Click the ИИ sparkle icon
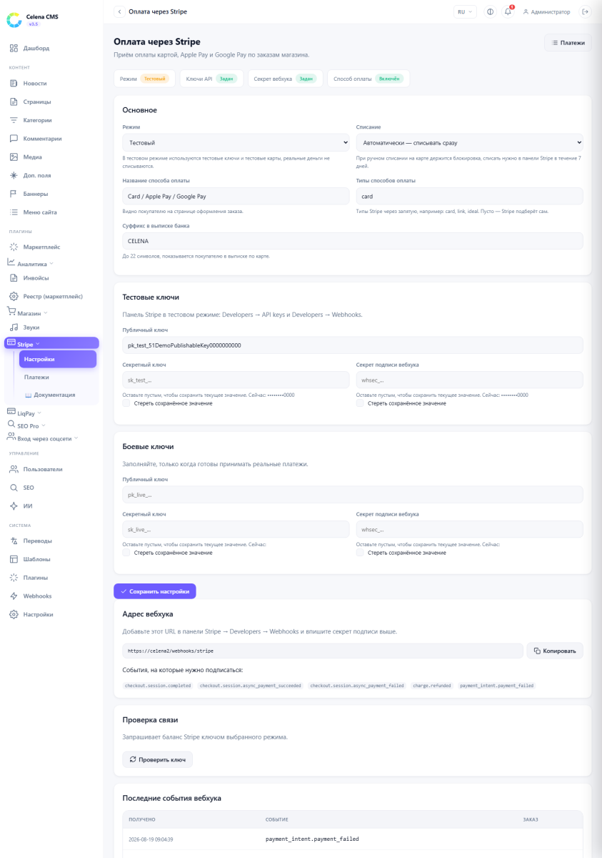Screen dimensions: 602x858 click(14, 506)
